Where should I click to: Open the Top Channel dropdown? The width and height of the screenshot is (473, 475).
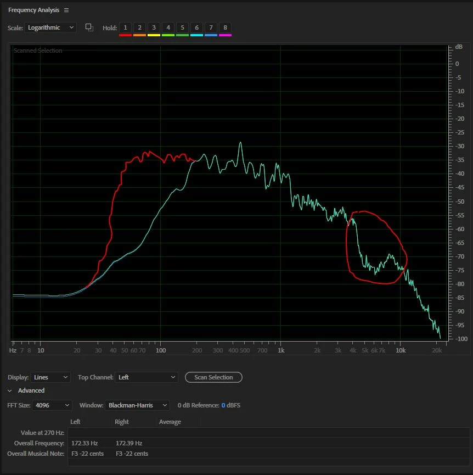(x=147, y=377)
